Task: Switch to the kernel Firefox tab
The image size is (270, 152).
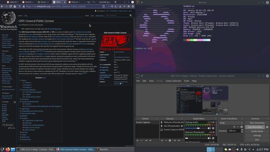Action: [x=28, y=2]
